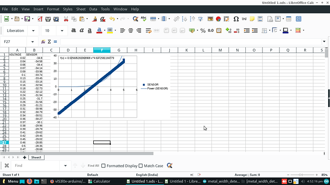Click the New spreadsheet icon
This screenshot has height=185, width=330.
click(x=7, y=19)
